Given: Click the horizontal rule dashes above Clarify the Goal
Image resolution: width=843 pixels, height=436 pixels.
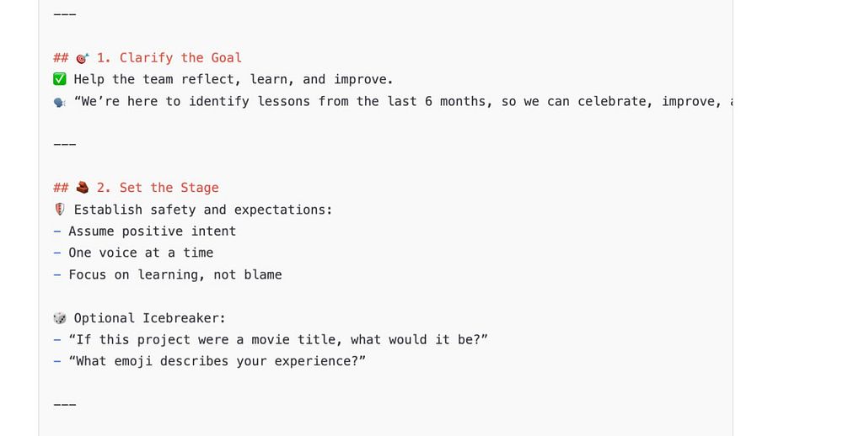Looking at the screenshot, I should pyautogui.click(x=65, y=14).
